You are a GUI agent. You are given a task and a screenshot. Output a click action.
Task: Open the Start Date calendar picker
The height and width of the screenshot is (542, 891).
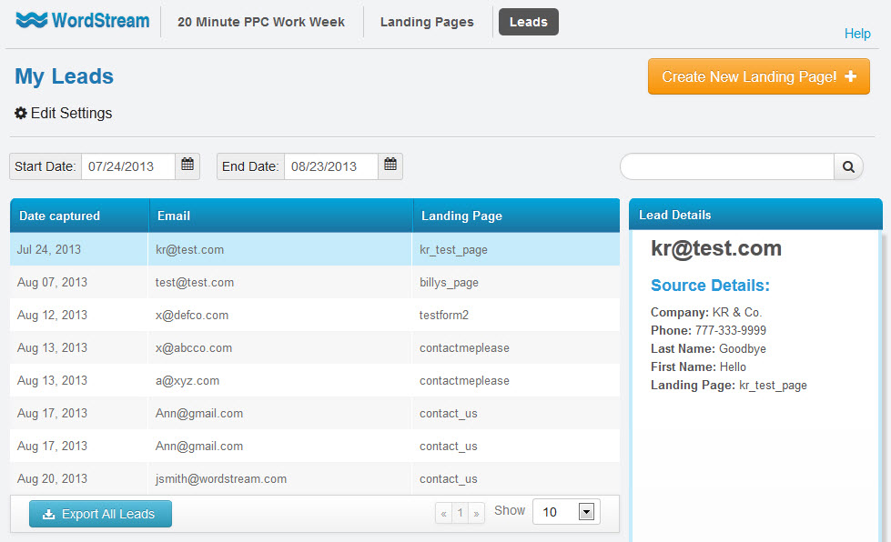187,166
